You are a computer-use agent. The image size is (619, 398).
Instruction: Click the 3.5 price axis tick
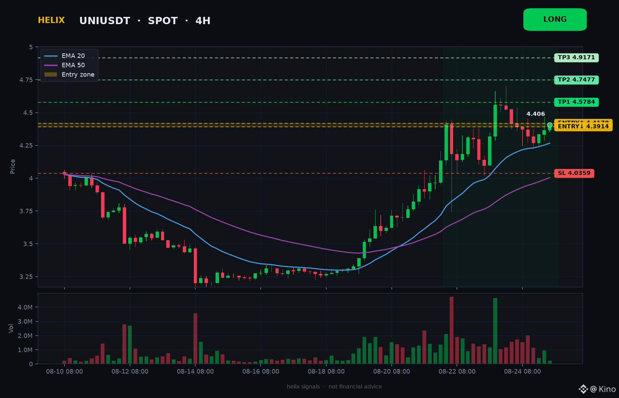click(x=28, y=244)
